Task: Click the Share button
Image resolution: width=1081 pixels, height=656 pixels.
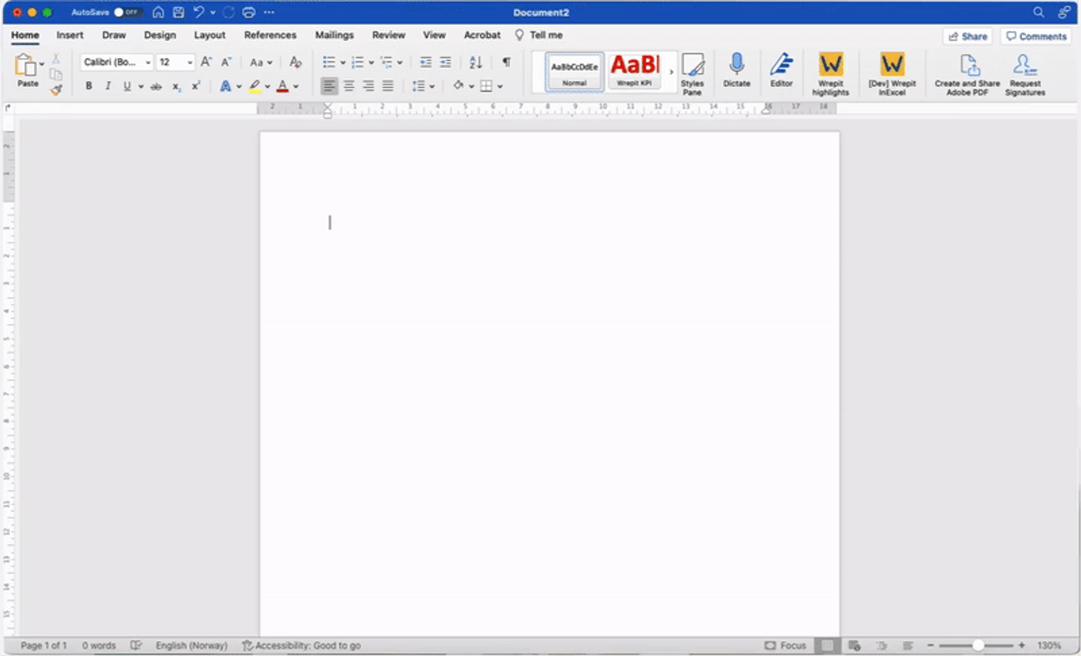Action: [967, 36]
